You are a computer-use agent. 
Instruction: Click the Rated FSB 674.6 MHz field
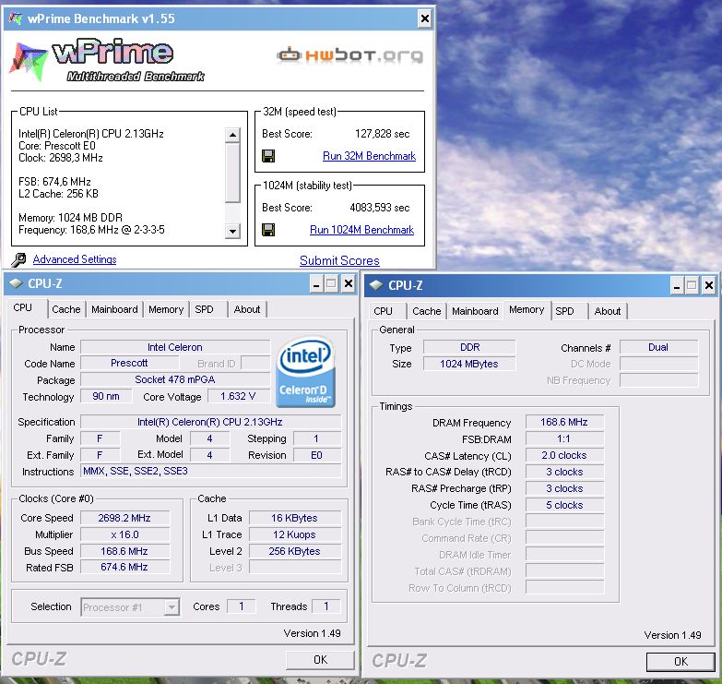(x=124, y=567)
